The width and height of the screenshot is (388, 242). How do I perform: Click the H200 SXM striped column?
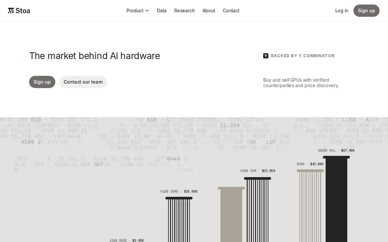pyautogui.click(x=257, y=210)
